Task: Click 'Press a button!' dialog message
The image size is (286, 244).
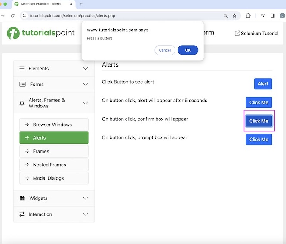Action: 100,38
